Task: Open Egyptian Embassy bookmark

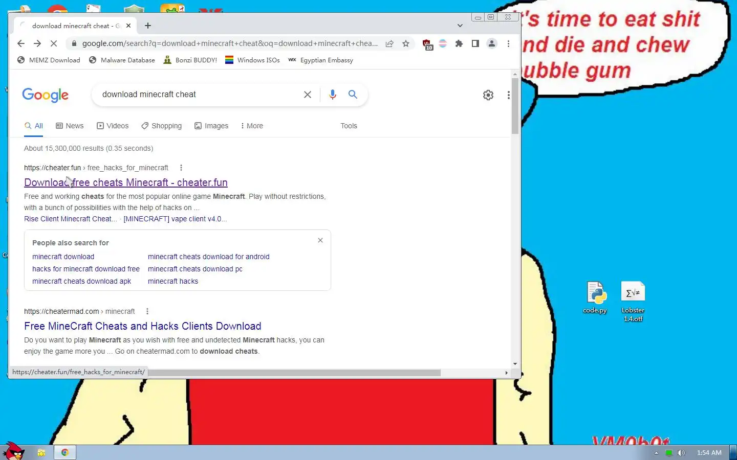Action: (320, 60)
